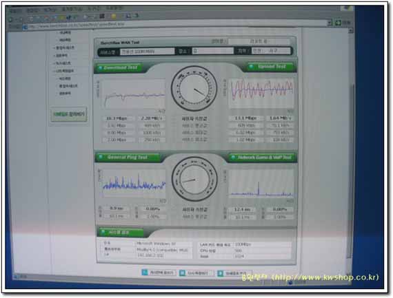Click the yellow star icon in browser toolbar
Screen dimensions: 393x298
[114, 17]
